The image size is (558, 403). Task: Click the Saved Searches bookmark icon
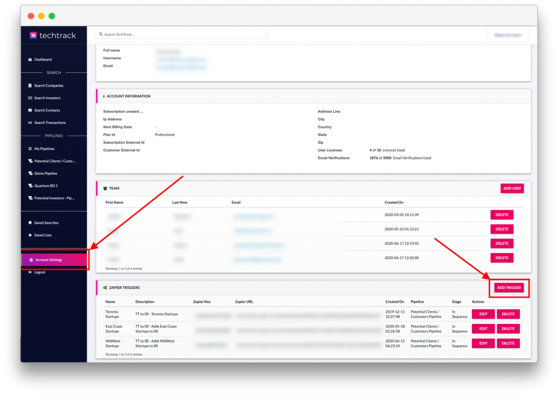click(30, 223)
